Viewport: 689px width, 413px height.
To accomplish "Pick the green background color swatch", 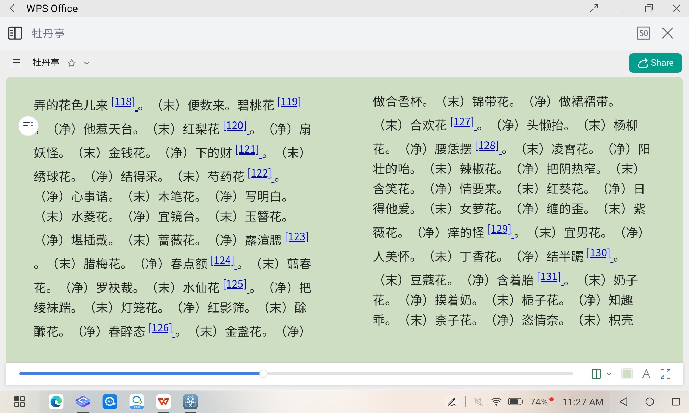I will [x=627, y=374].
